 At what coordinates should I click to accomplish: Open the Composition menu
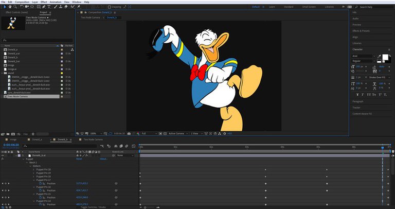coord(22,2)
